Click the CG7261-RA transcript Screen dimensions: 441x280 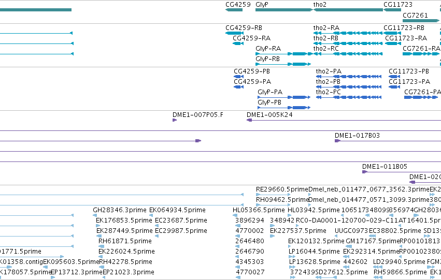[x=421, y=54]
